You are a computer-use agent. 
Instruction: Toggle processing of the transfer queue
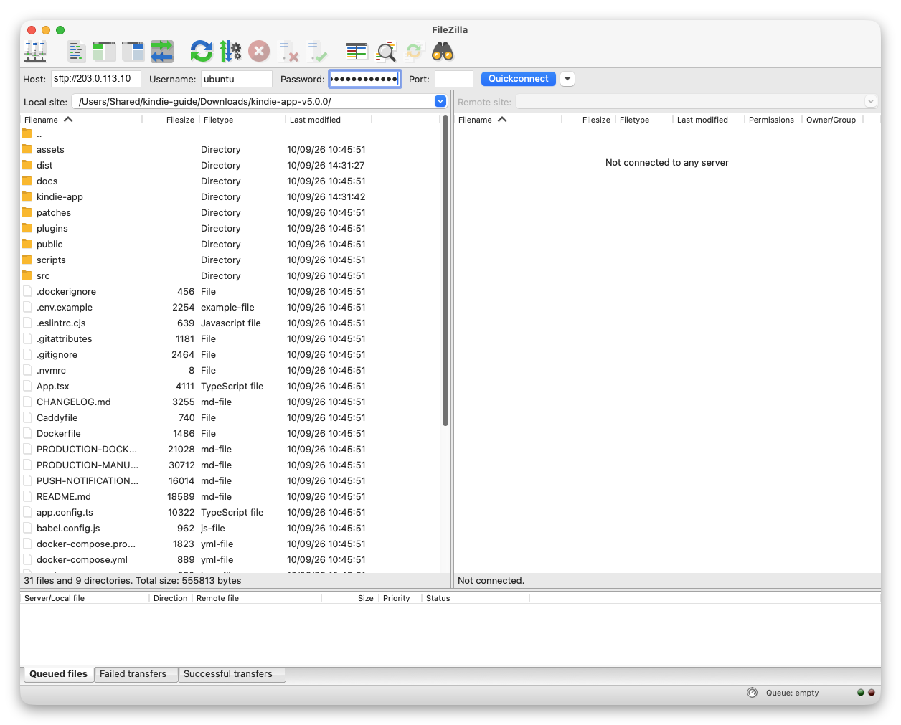pos(230,51)
